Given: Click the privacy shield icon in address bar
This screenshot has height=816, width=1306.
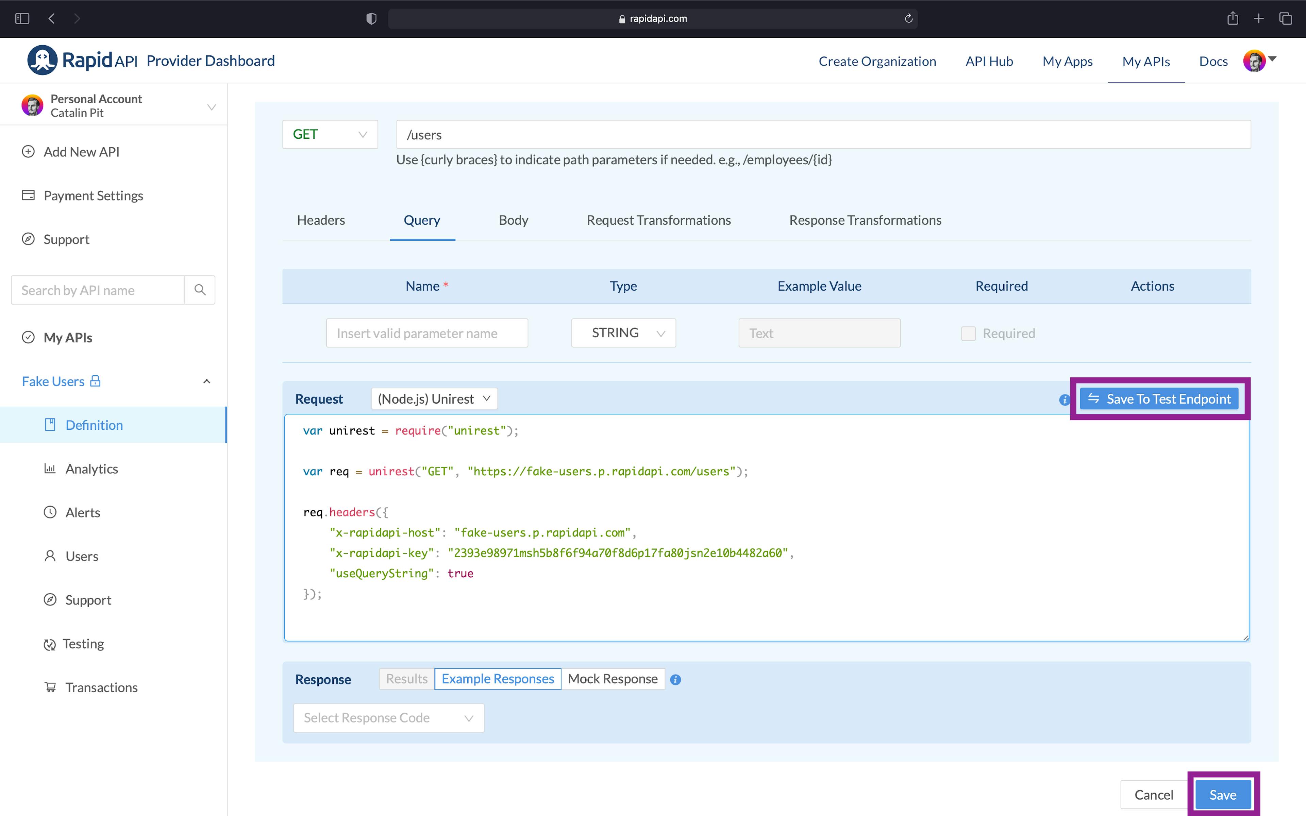Looking at the screenshot, I should (x=371, y=18).
